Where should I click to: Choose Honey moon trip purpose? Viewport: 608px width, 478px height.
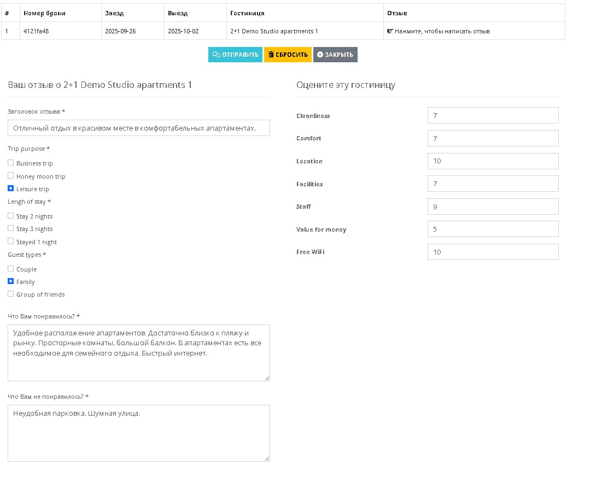coord(11,176)
